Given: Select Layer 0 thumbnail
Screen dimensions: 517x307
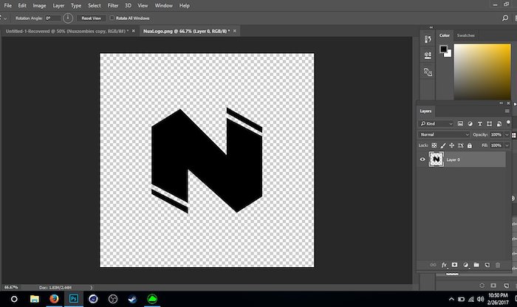Looking at the screenshot, I should point(436,159).
